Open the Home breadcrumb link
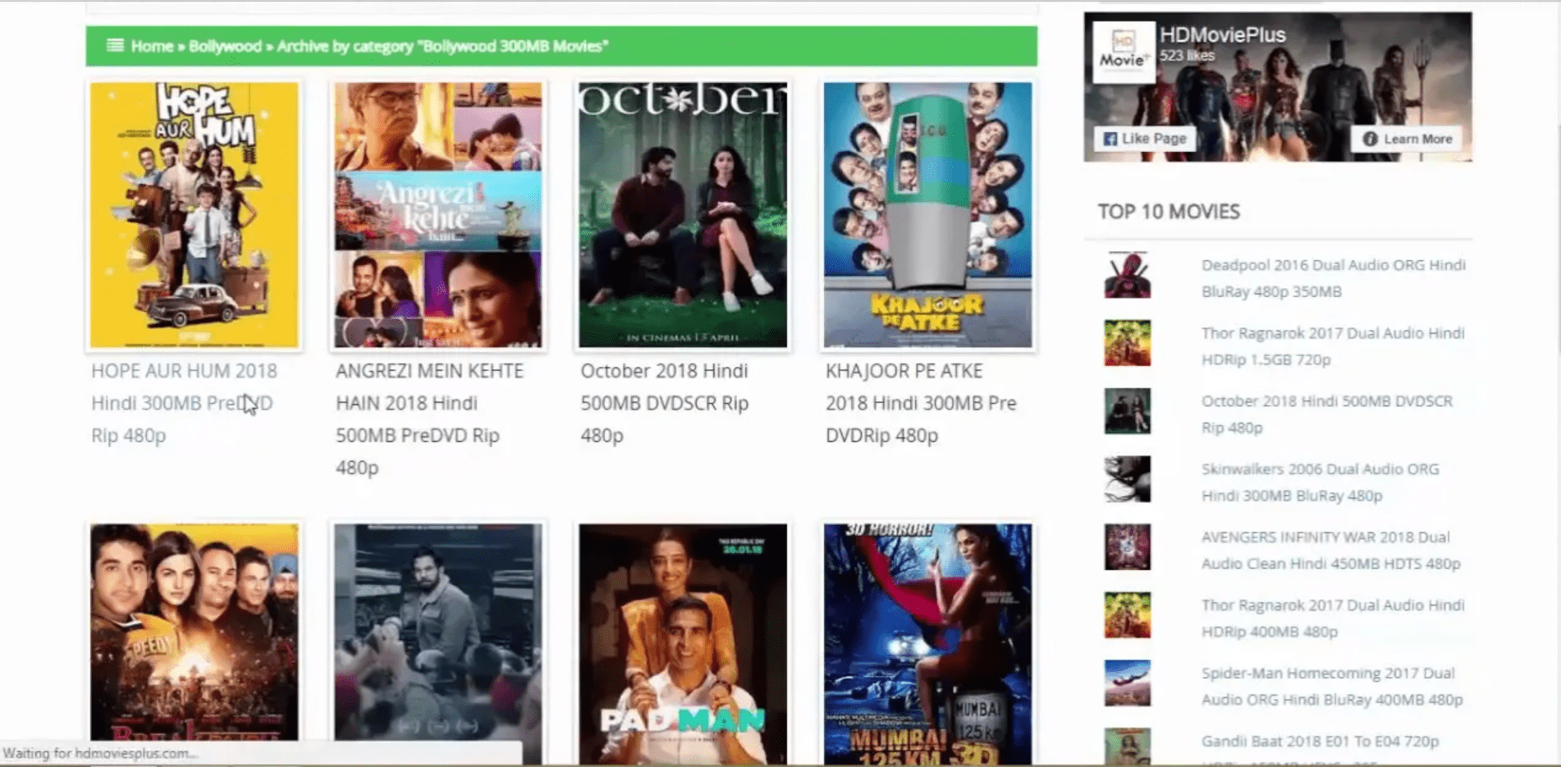The height and width of the screenshot is (767, 1561). coord(152,46)
